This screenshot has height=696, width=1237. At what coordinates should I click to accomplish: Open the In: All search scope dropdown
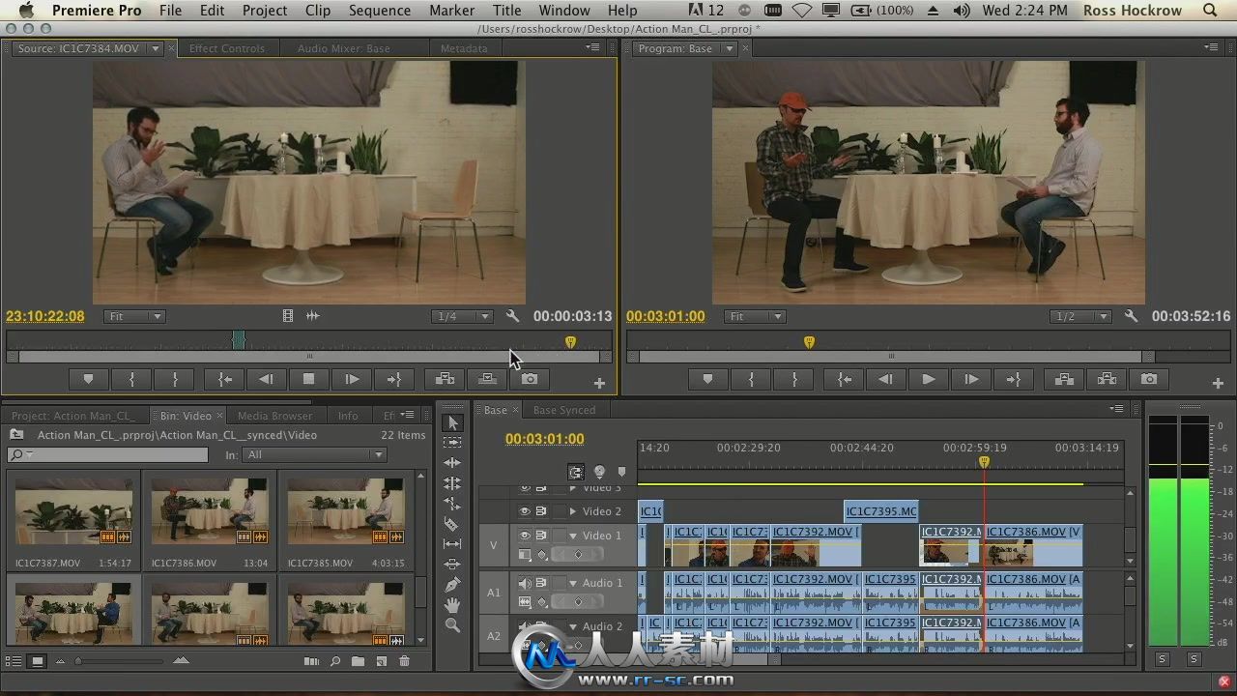(314, 454)
